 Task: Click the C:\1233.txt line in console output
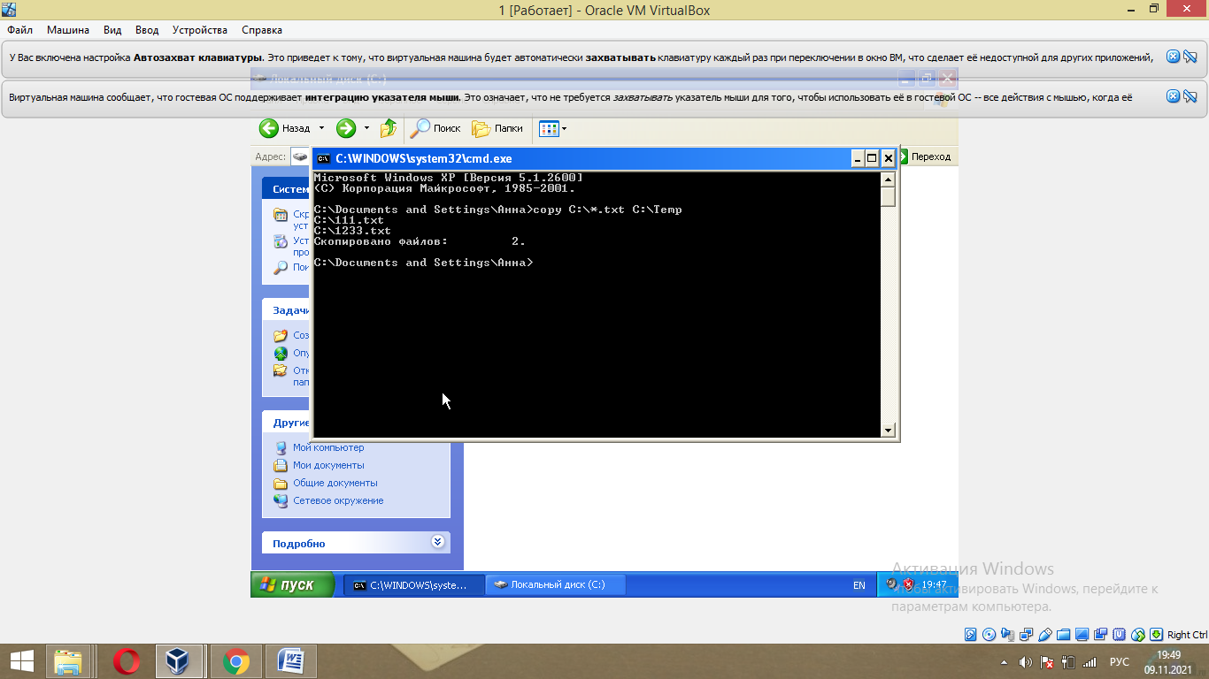pyautogui.click(x=353, y=231)
